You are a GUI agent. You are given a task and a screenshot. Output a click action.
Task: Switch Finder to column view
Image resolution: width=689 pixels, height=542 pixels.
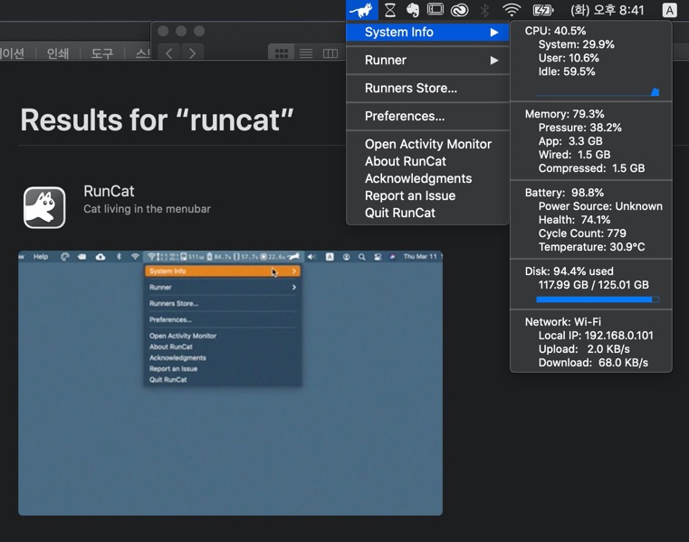[330, 53]
